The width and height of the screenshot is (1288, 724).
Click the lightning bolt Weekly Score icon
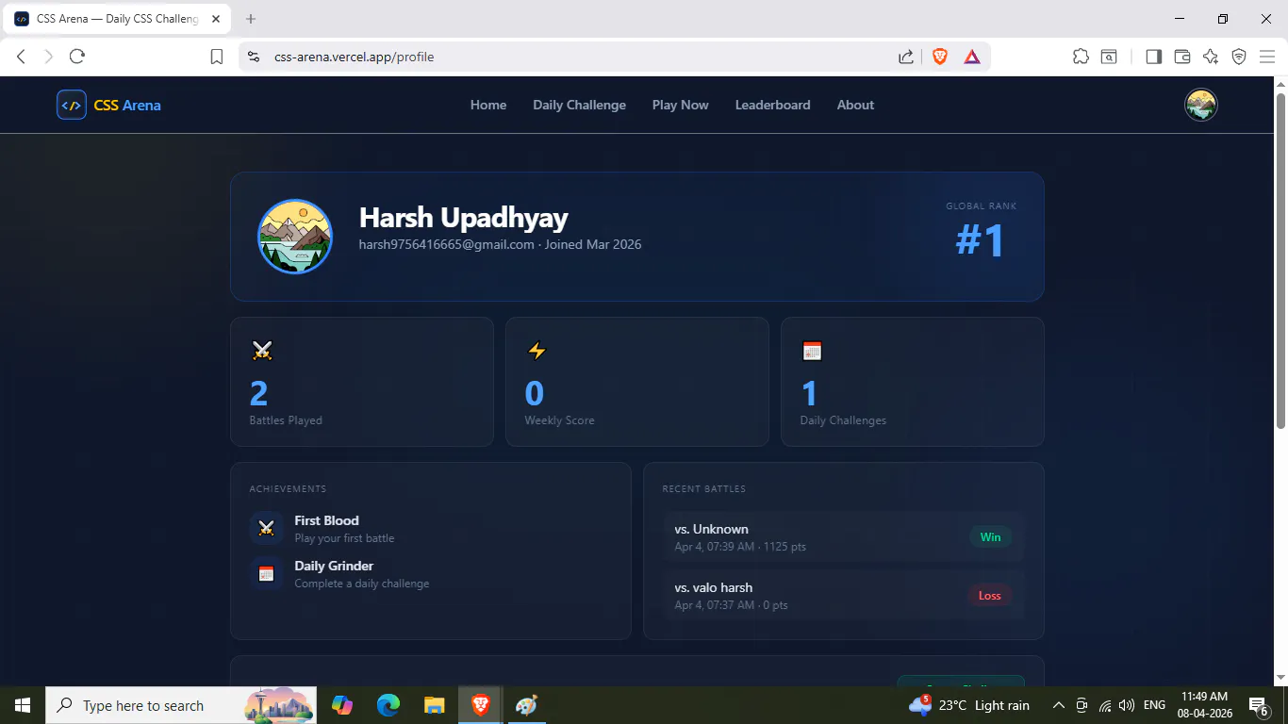537,351
